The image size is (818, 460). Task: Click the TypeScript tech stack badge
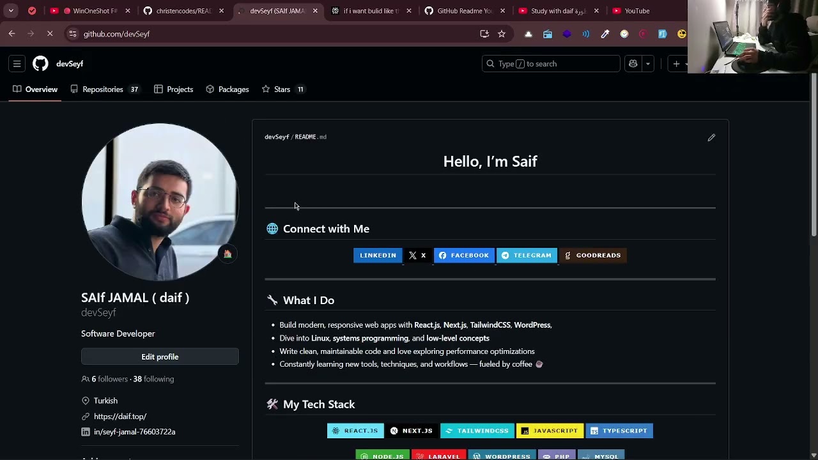(619, 431)
